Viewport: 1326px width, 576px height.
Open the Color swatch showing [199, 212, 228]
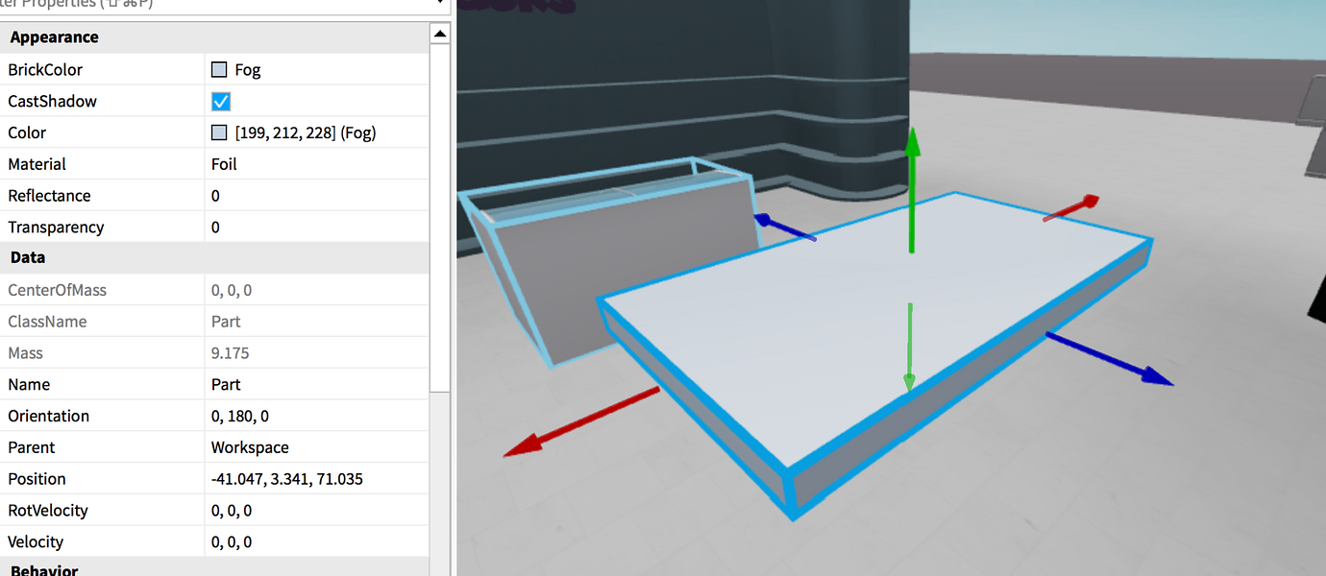tap(218, 132)
